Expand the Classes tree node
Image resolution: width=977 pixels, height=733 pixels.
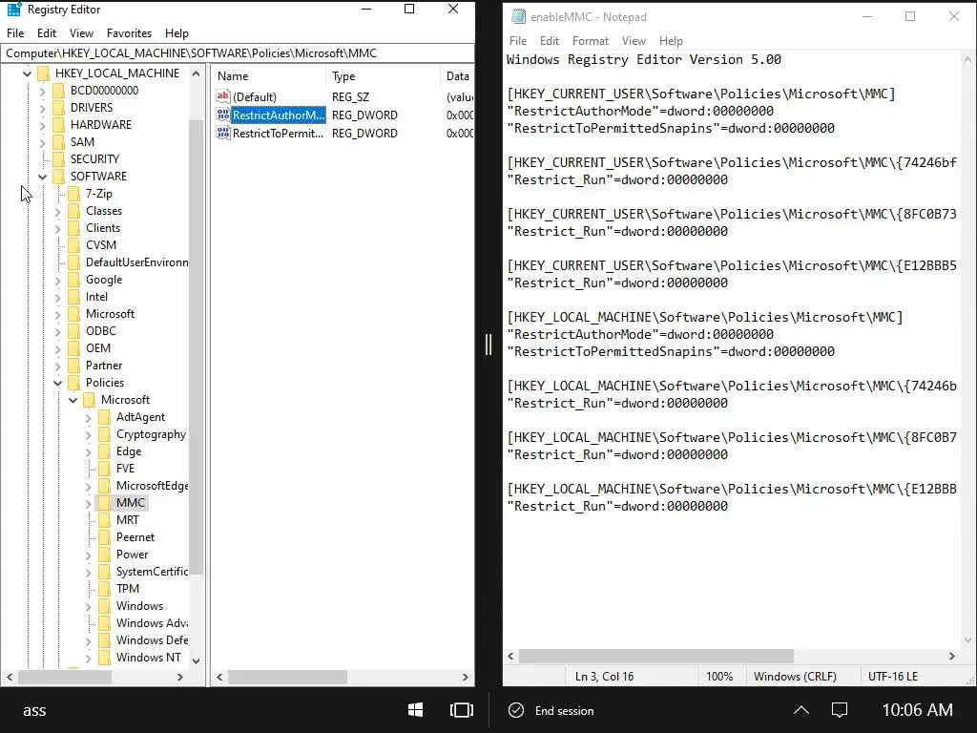(x=57, y=211)
